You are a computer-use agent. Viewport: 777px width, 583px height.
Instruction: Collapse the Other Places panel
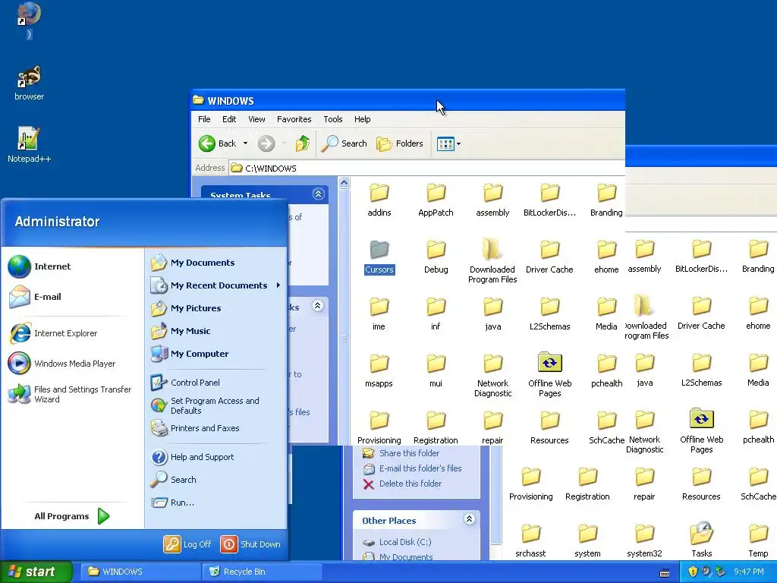[469, 519]
